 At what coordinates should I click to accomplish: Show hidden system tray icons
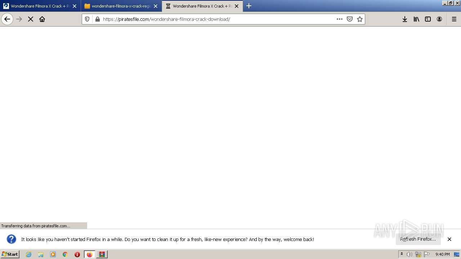[x=402, y=254]
